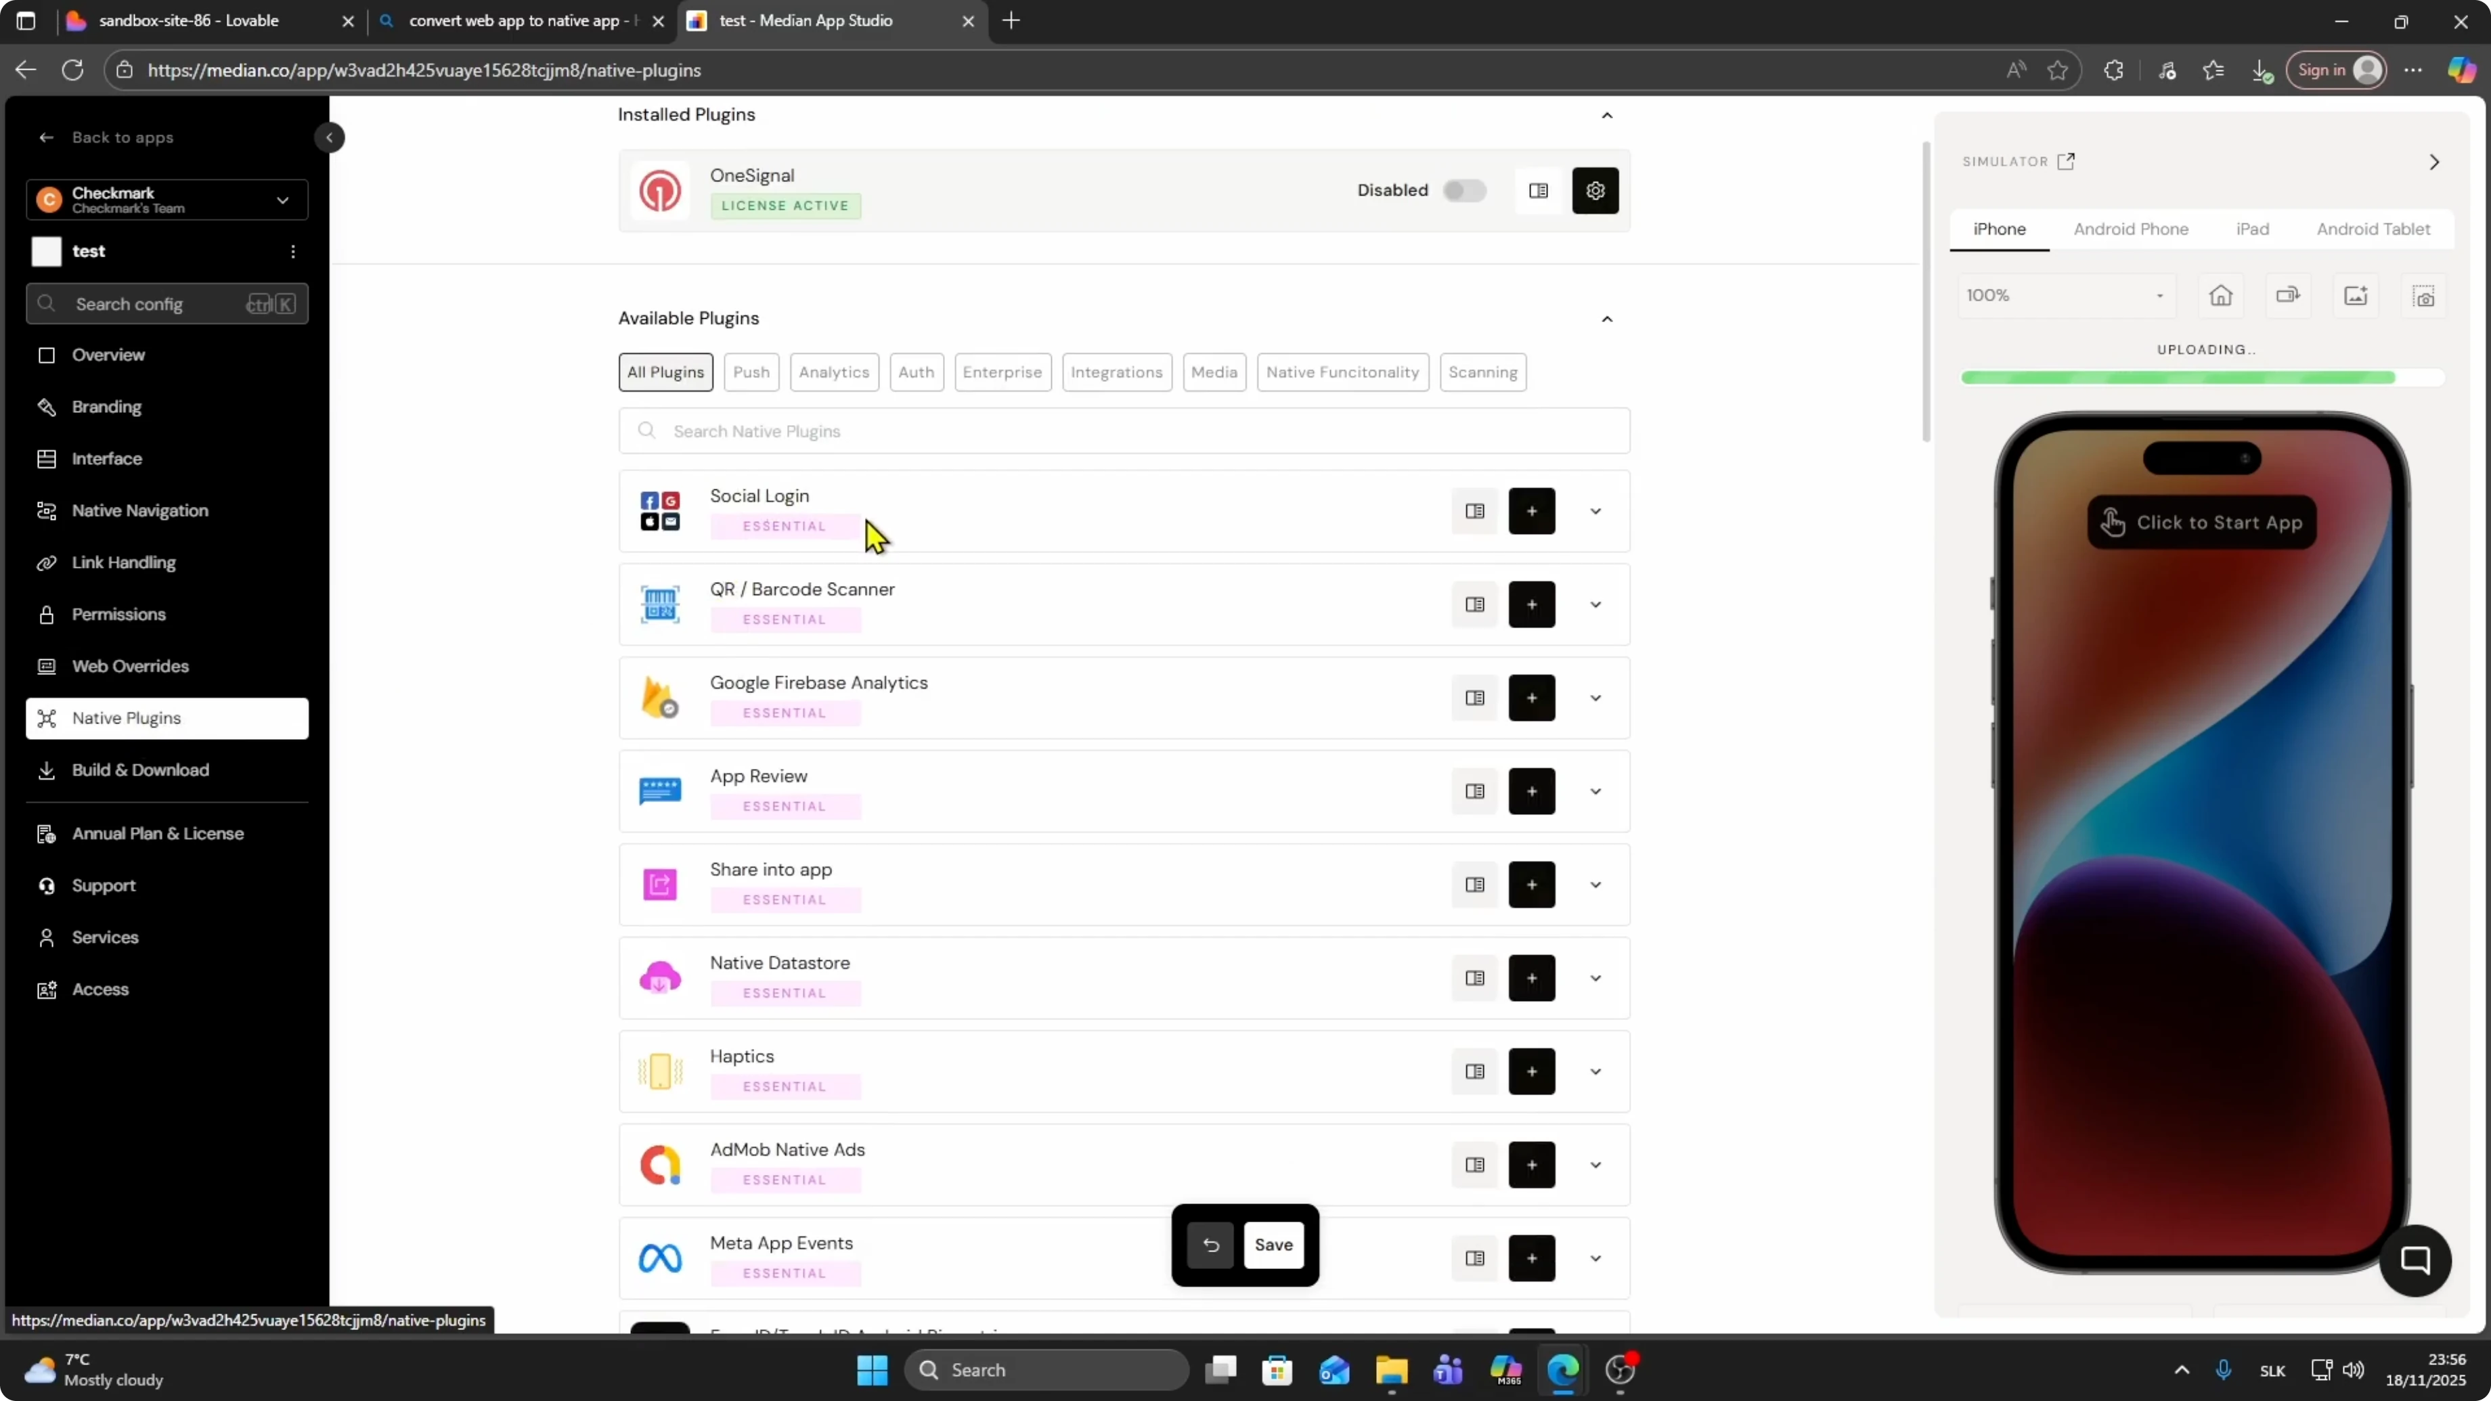Filter plugins by Analytics
The width and height of the screenshot is (2491, 1401).
coord(833,372)
